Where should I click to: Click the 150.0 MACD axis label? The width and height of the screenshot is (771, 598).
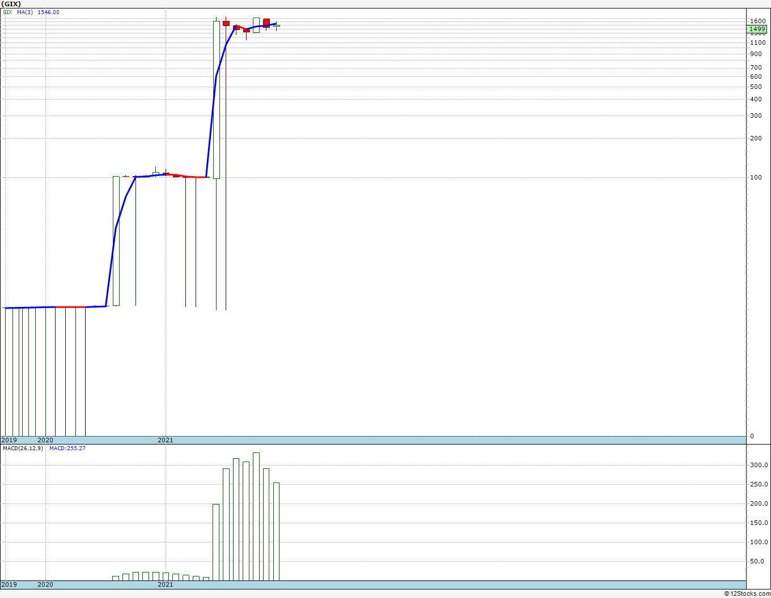[759, 523]
